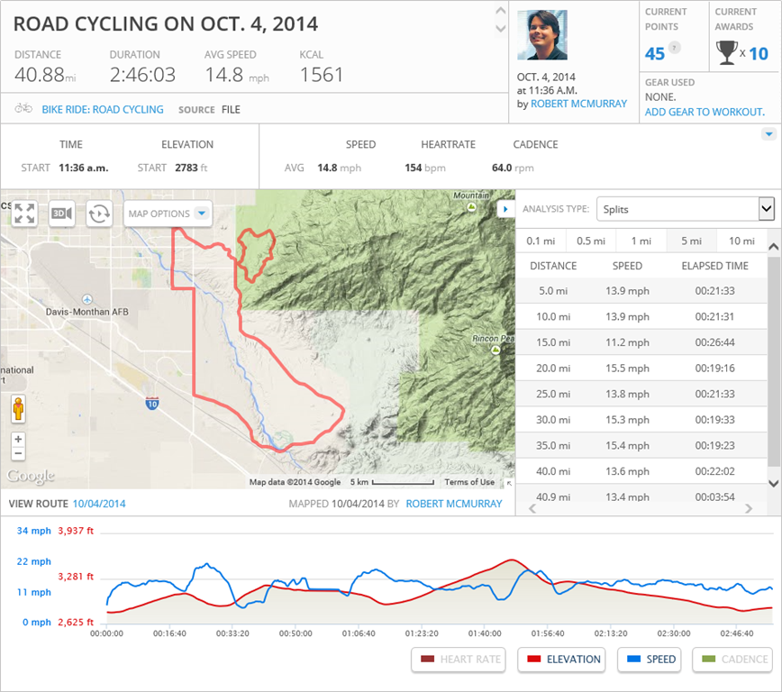The image size is (782, 692).
Task: Collapse the map side panel arrow
Action: coord(505,208)
